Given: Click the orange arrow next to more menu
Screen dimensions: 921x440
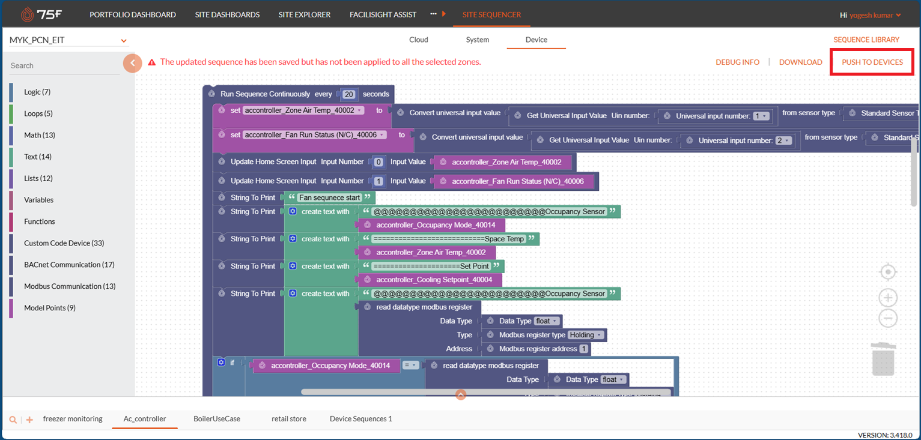Looking at the screenshot, I should (x=443, y=14).
